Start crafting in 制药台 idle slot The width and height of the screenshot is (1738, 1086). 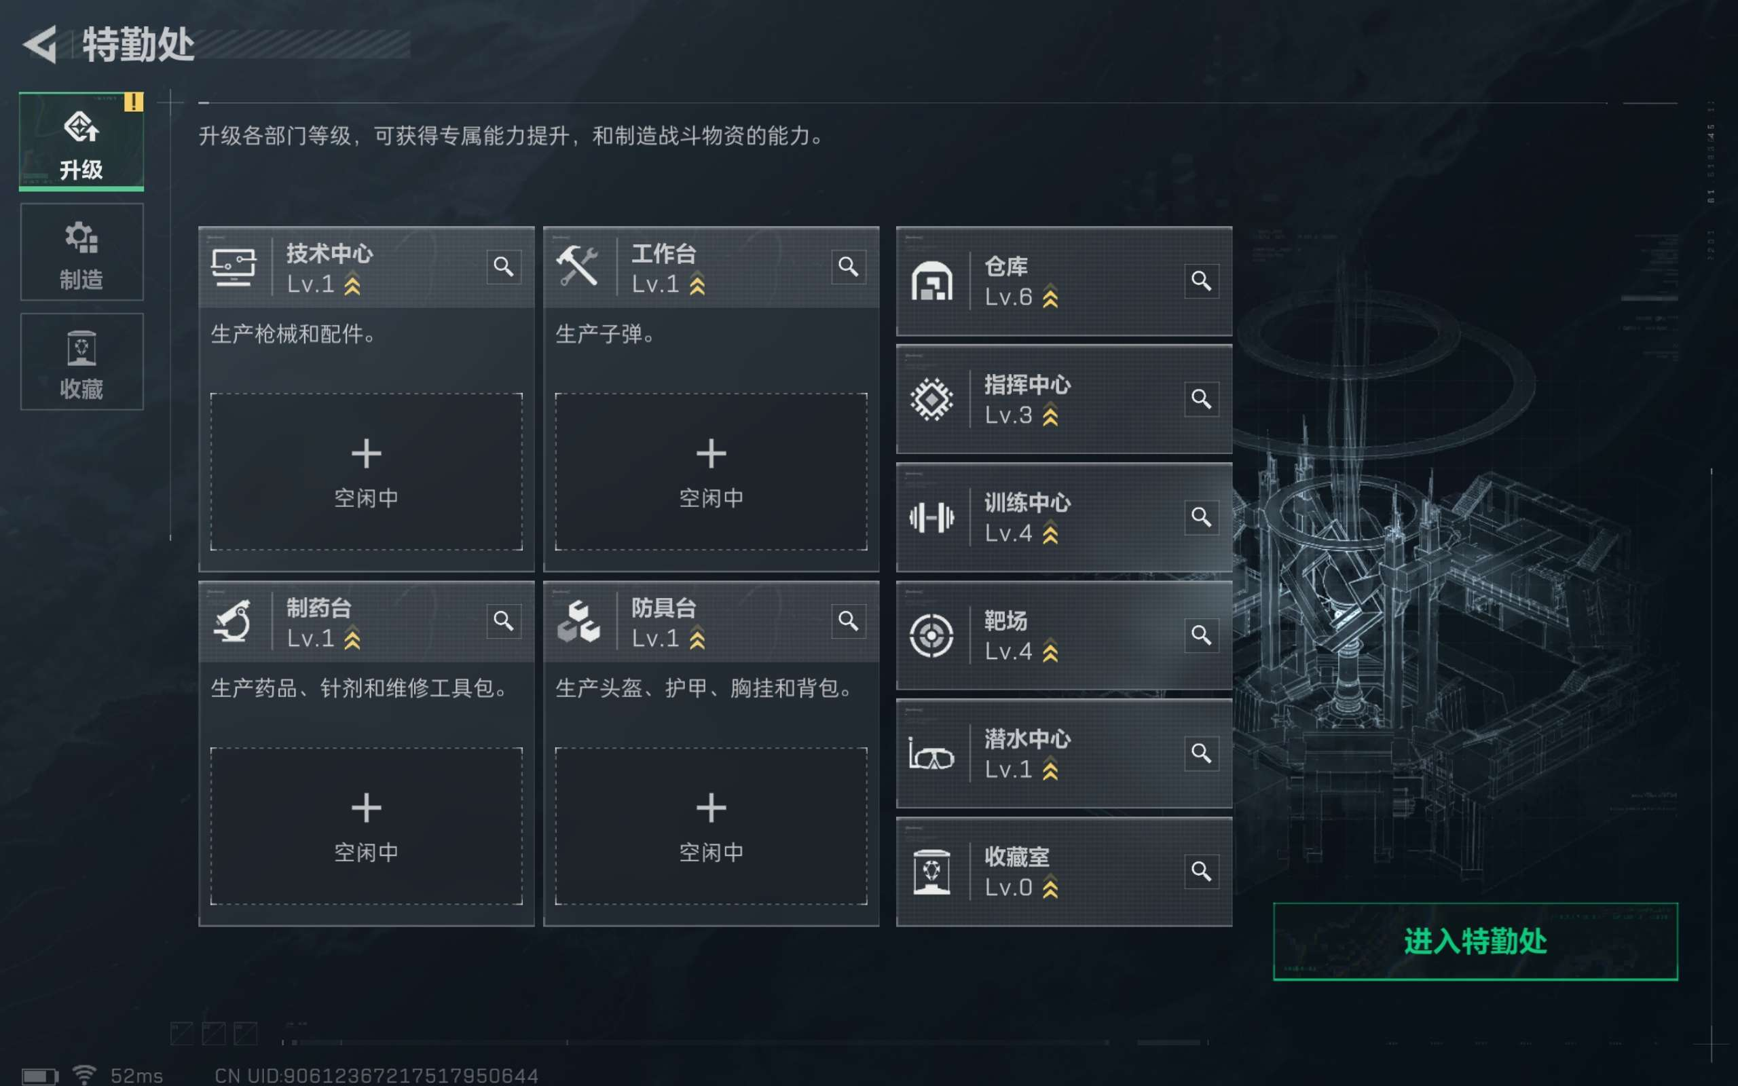(367, 825)
